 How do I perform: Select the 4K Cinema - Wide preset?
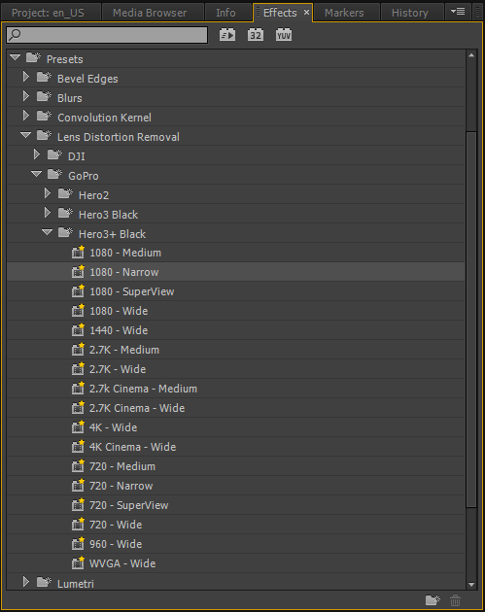tap(235, 447)
